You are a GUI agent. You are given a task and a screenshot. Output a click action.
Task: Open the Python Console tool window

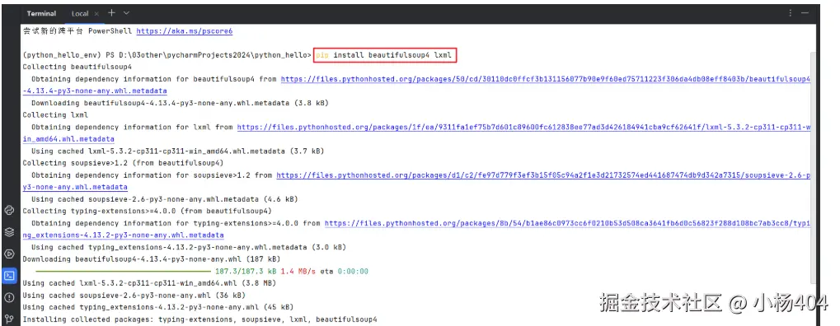point(8,210)
